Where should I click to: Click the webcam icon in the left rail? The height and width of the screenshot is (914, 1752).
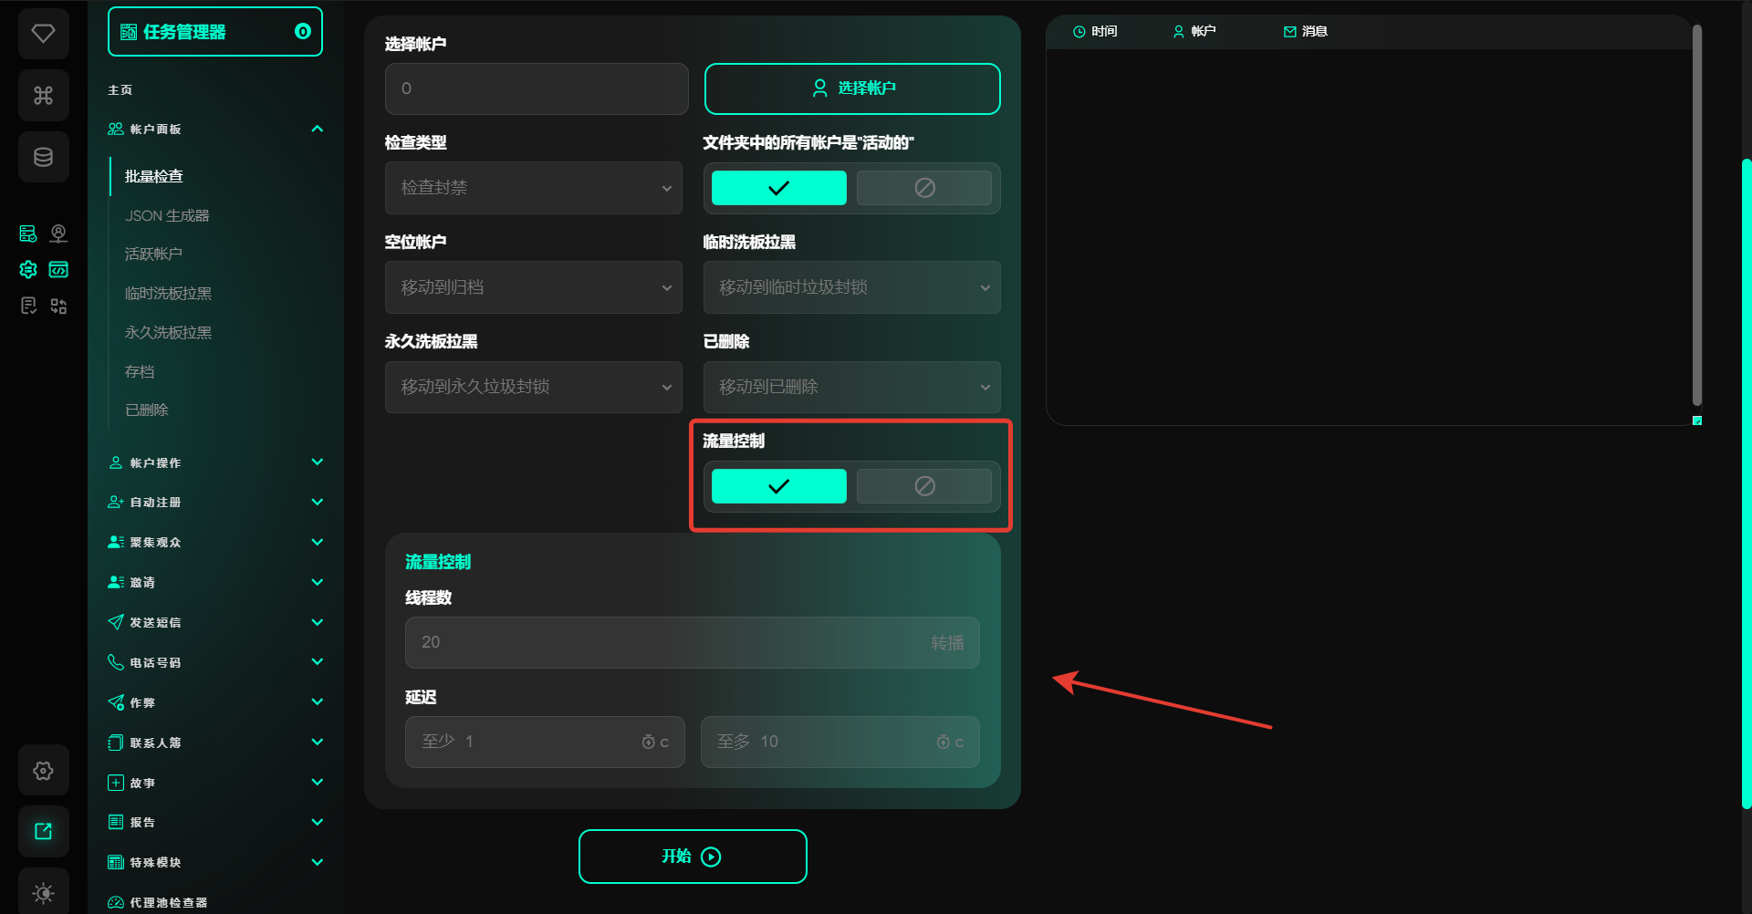[58, 234]
